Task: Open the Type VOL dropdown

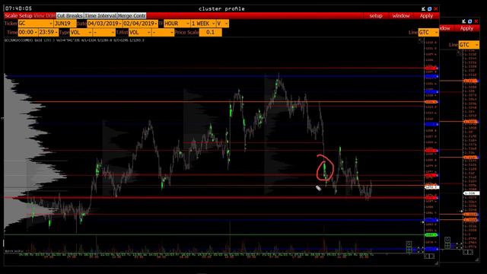Action: click(81, 32)
